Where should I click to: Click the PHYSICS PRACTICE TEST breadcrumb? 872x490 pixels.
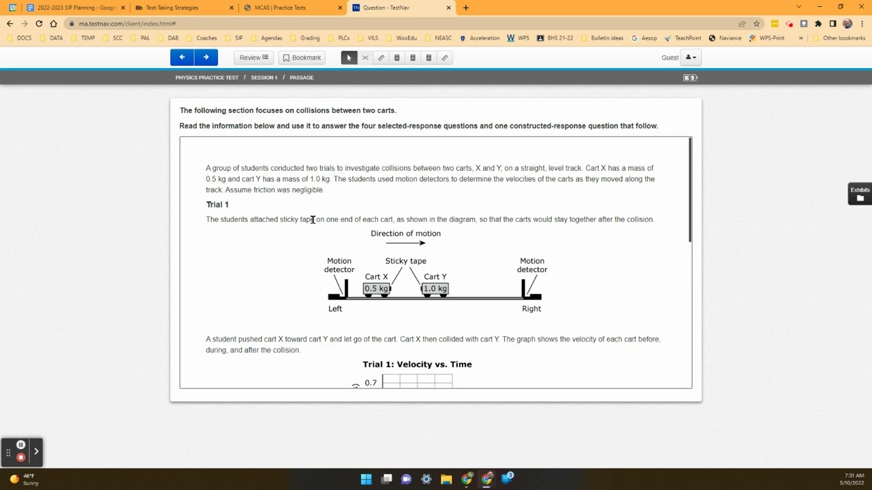207,78
